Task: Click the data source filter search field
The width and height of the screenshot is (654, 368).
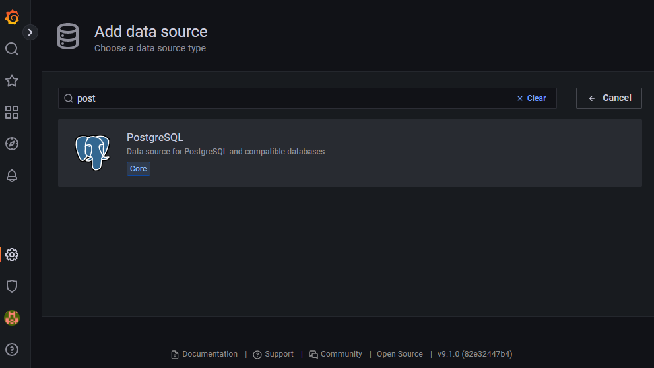Action: pos(308,98)
